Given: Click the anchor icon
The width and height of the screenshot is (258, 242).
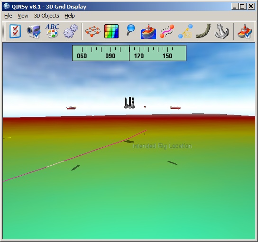Looking at the screenshot, I should pos(221,31).
